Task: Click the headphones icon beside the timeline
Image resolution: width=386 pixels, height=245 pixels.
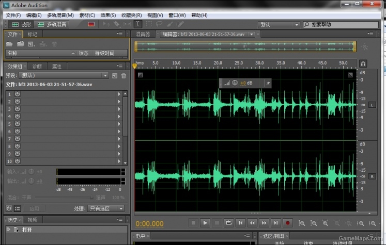Action: (363, 63)
